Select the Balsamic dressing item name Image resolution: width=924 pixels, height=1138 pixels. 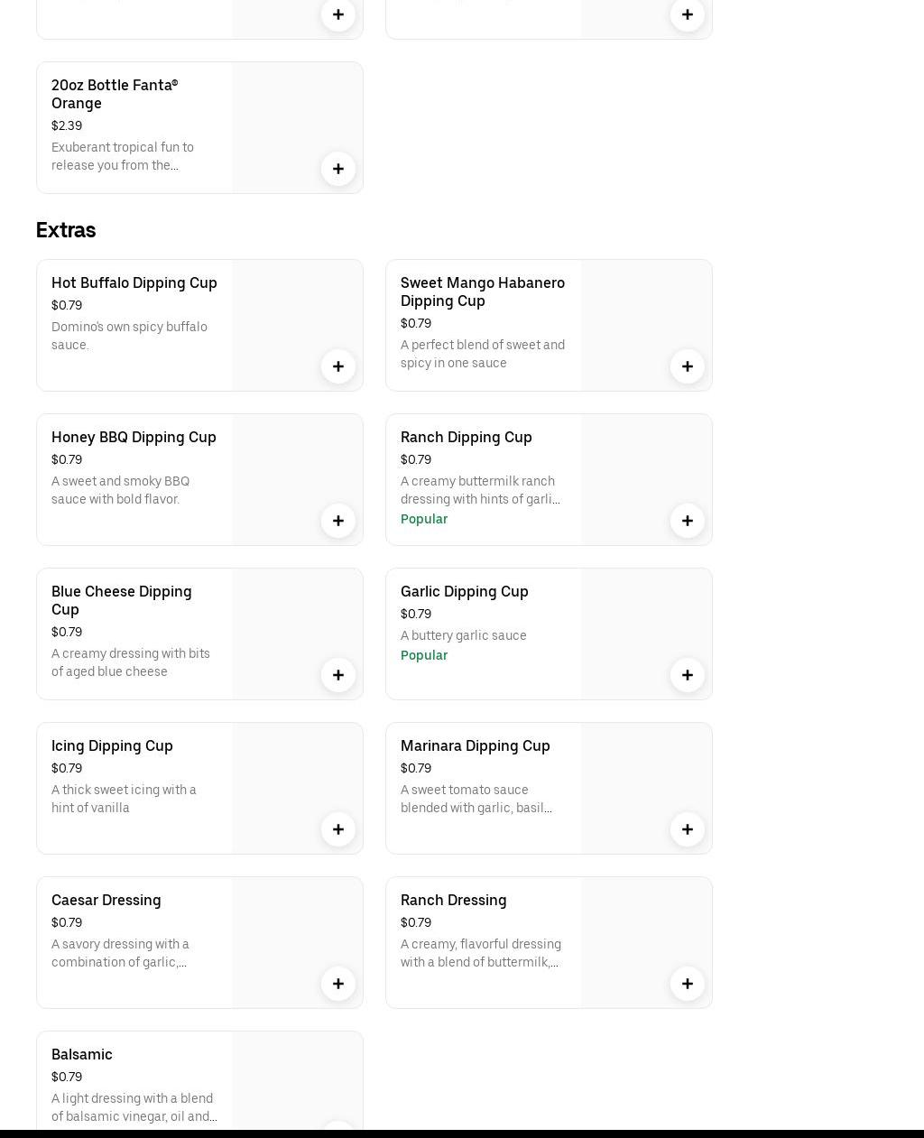click(82, 1054)
